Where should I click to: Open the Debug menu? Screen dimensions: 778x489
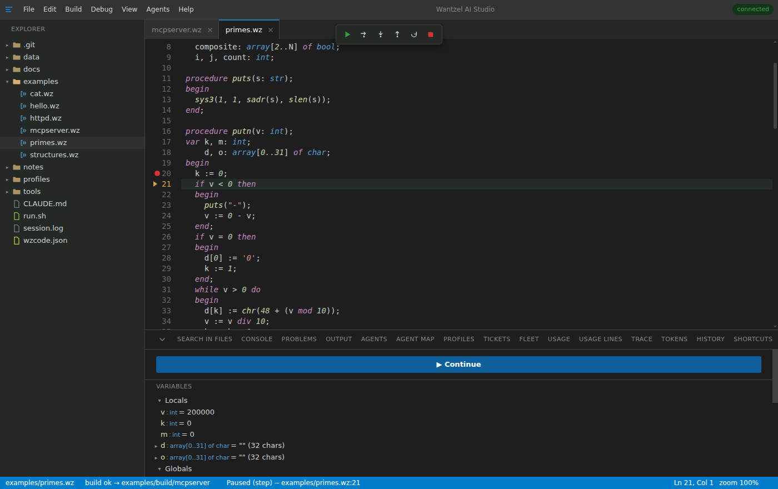pyautogui.click(x=102, y=9)
